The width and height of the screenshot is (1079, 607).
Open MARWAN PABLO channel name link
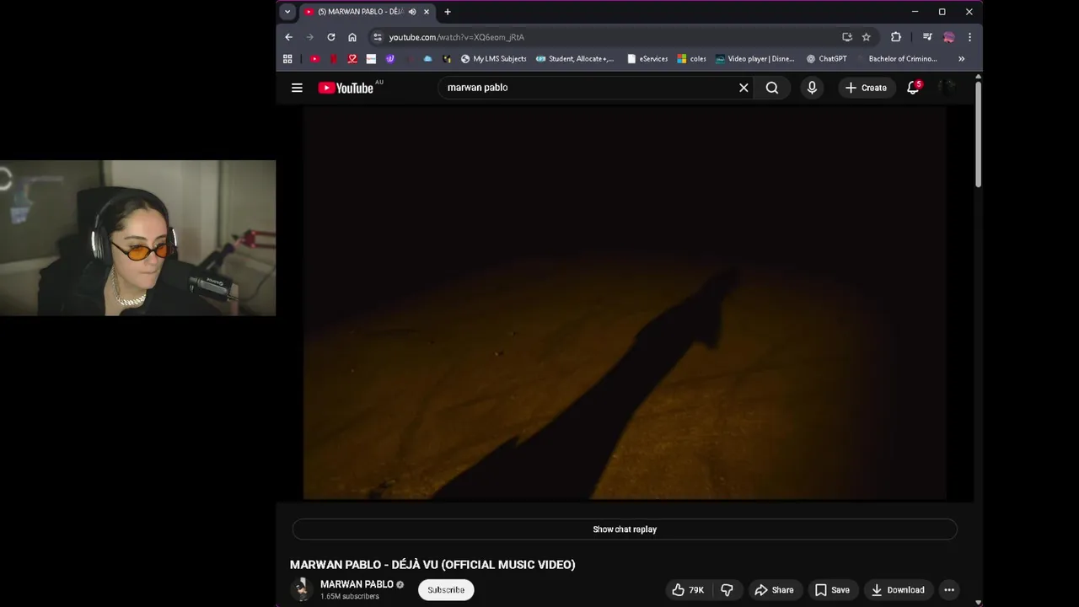click(x=357, y=584)
